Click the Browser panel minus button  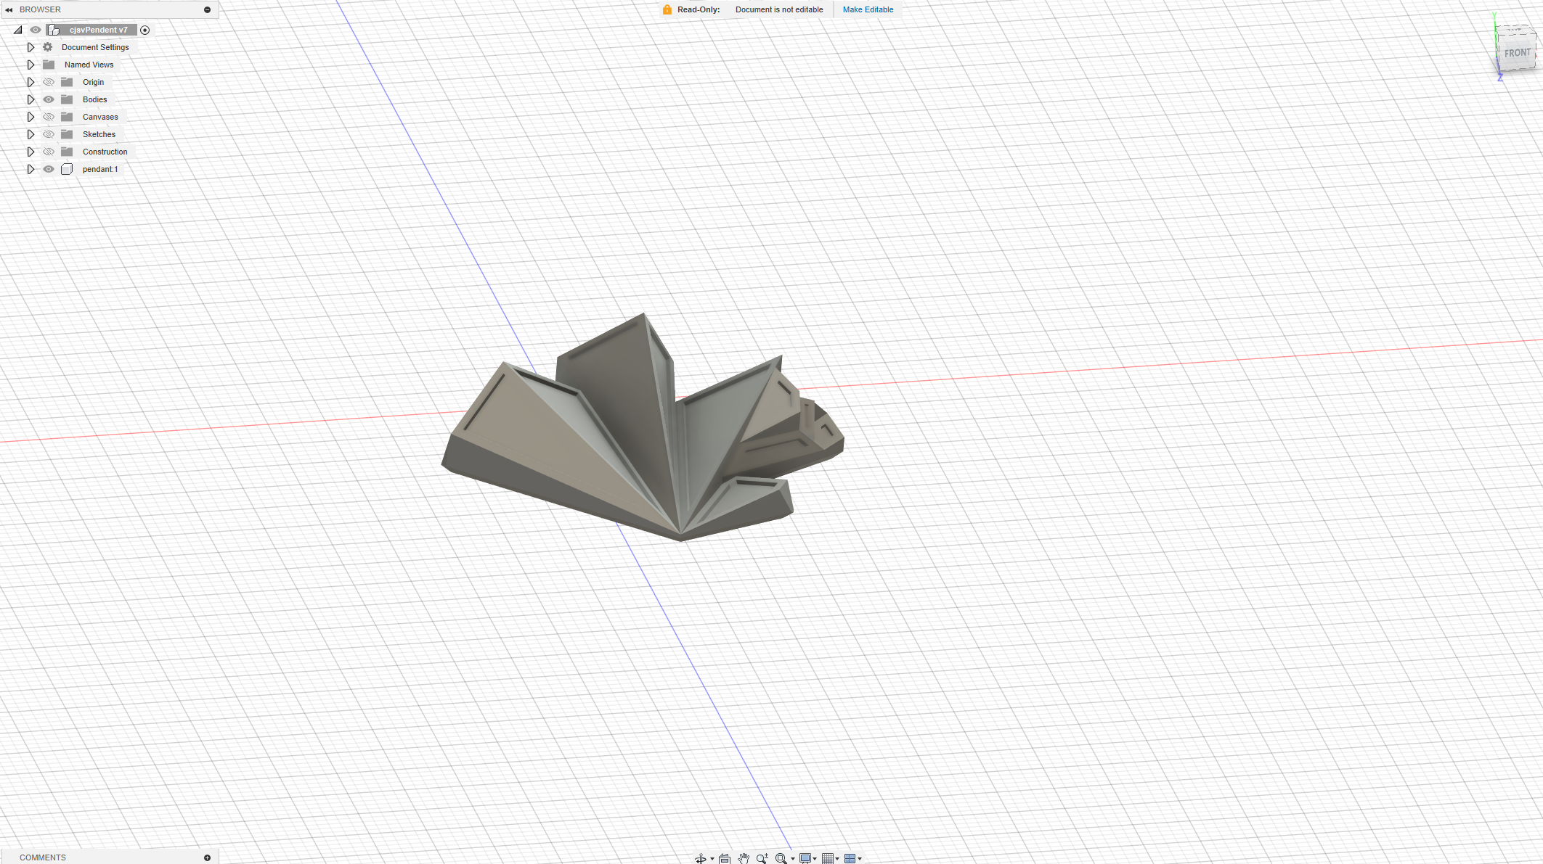coord(207,9)
